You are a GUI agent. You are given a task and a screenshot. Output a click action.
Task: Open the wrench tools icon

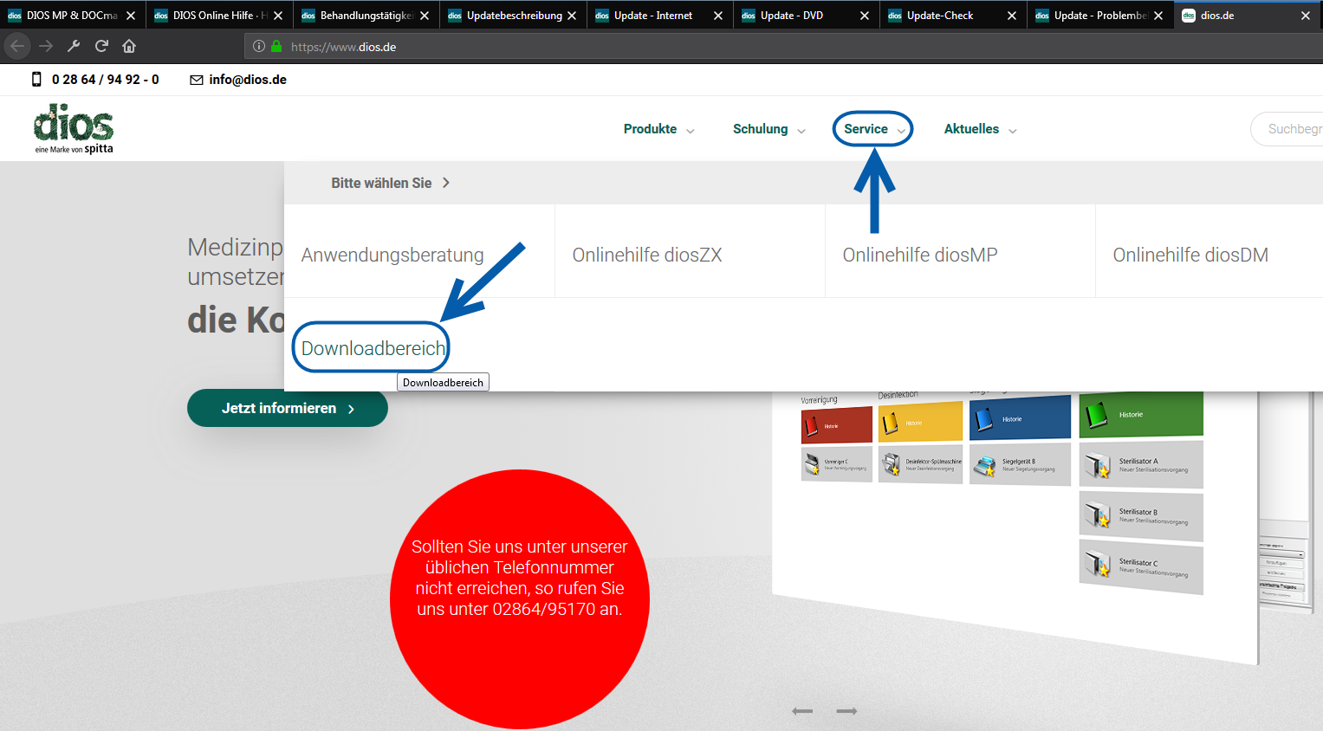click(74, 46)
